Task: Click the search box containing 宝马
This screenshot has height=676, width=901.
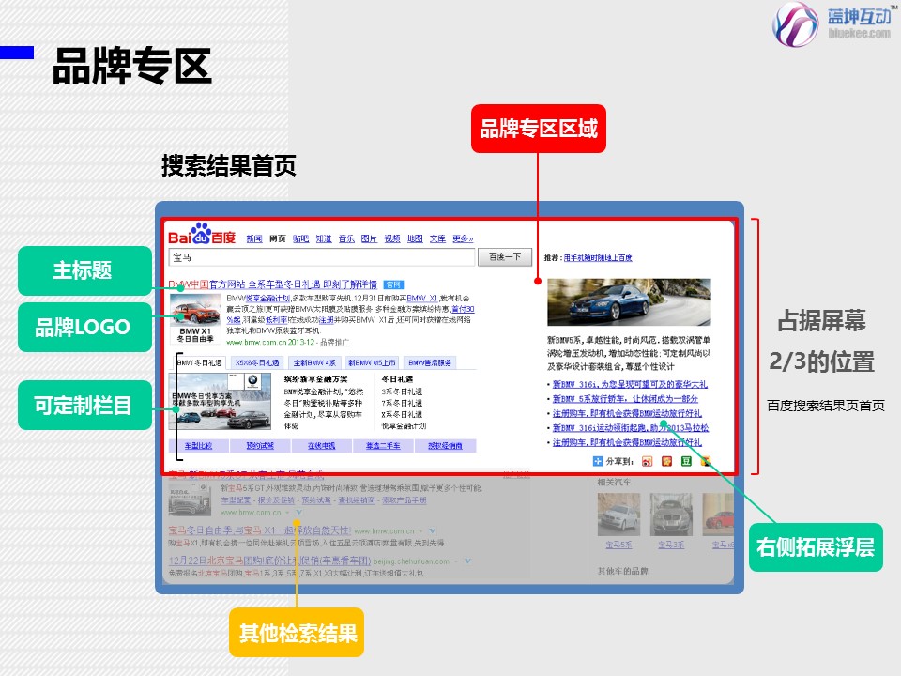Action: point(321,256)
